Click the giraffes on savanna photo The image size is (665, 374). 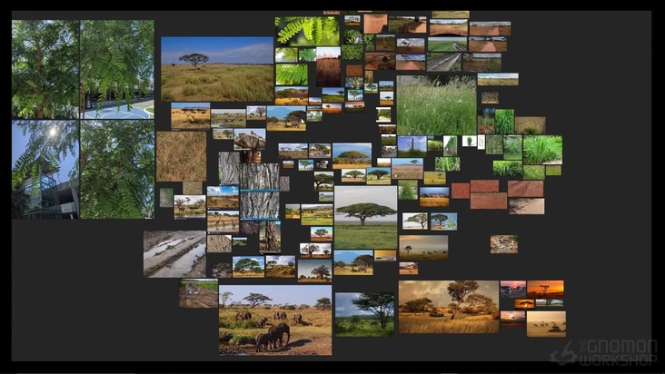[223, 221]
